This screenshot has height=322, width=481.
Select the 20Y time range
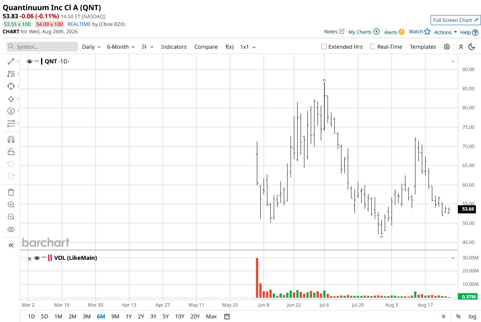pyautogui.click(x=195, y=316)
